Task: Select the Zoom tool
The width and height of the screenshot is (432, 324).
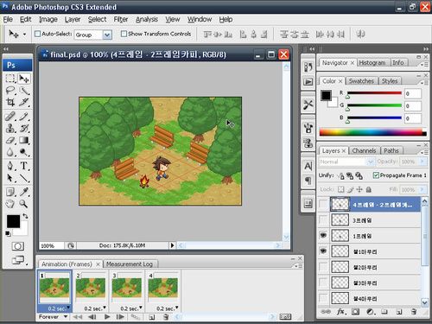Action: point(24,204)
